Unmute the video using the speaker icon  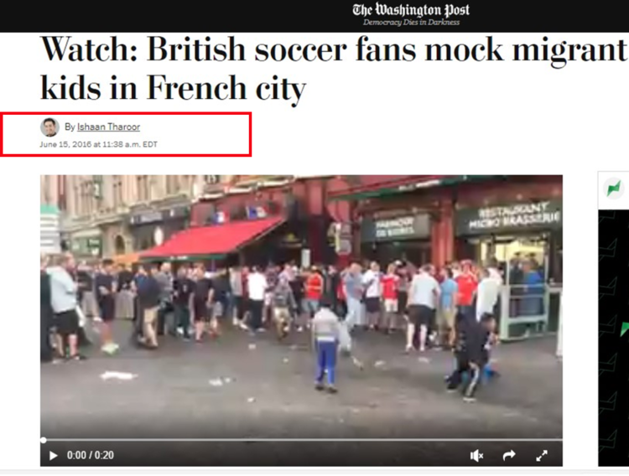[x=476, y=456]
